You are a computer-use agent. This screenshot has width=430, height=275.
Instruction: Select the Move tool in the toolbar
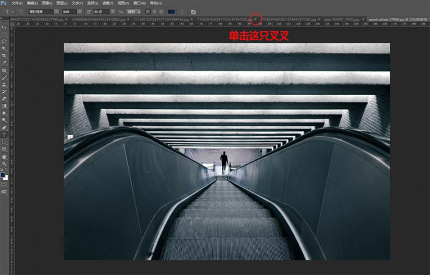pyautogui.click(x=4, y=28)
